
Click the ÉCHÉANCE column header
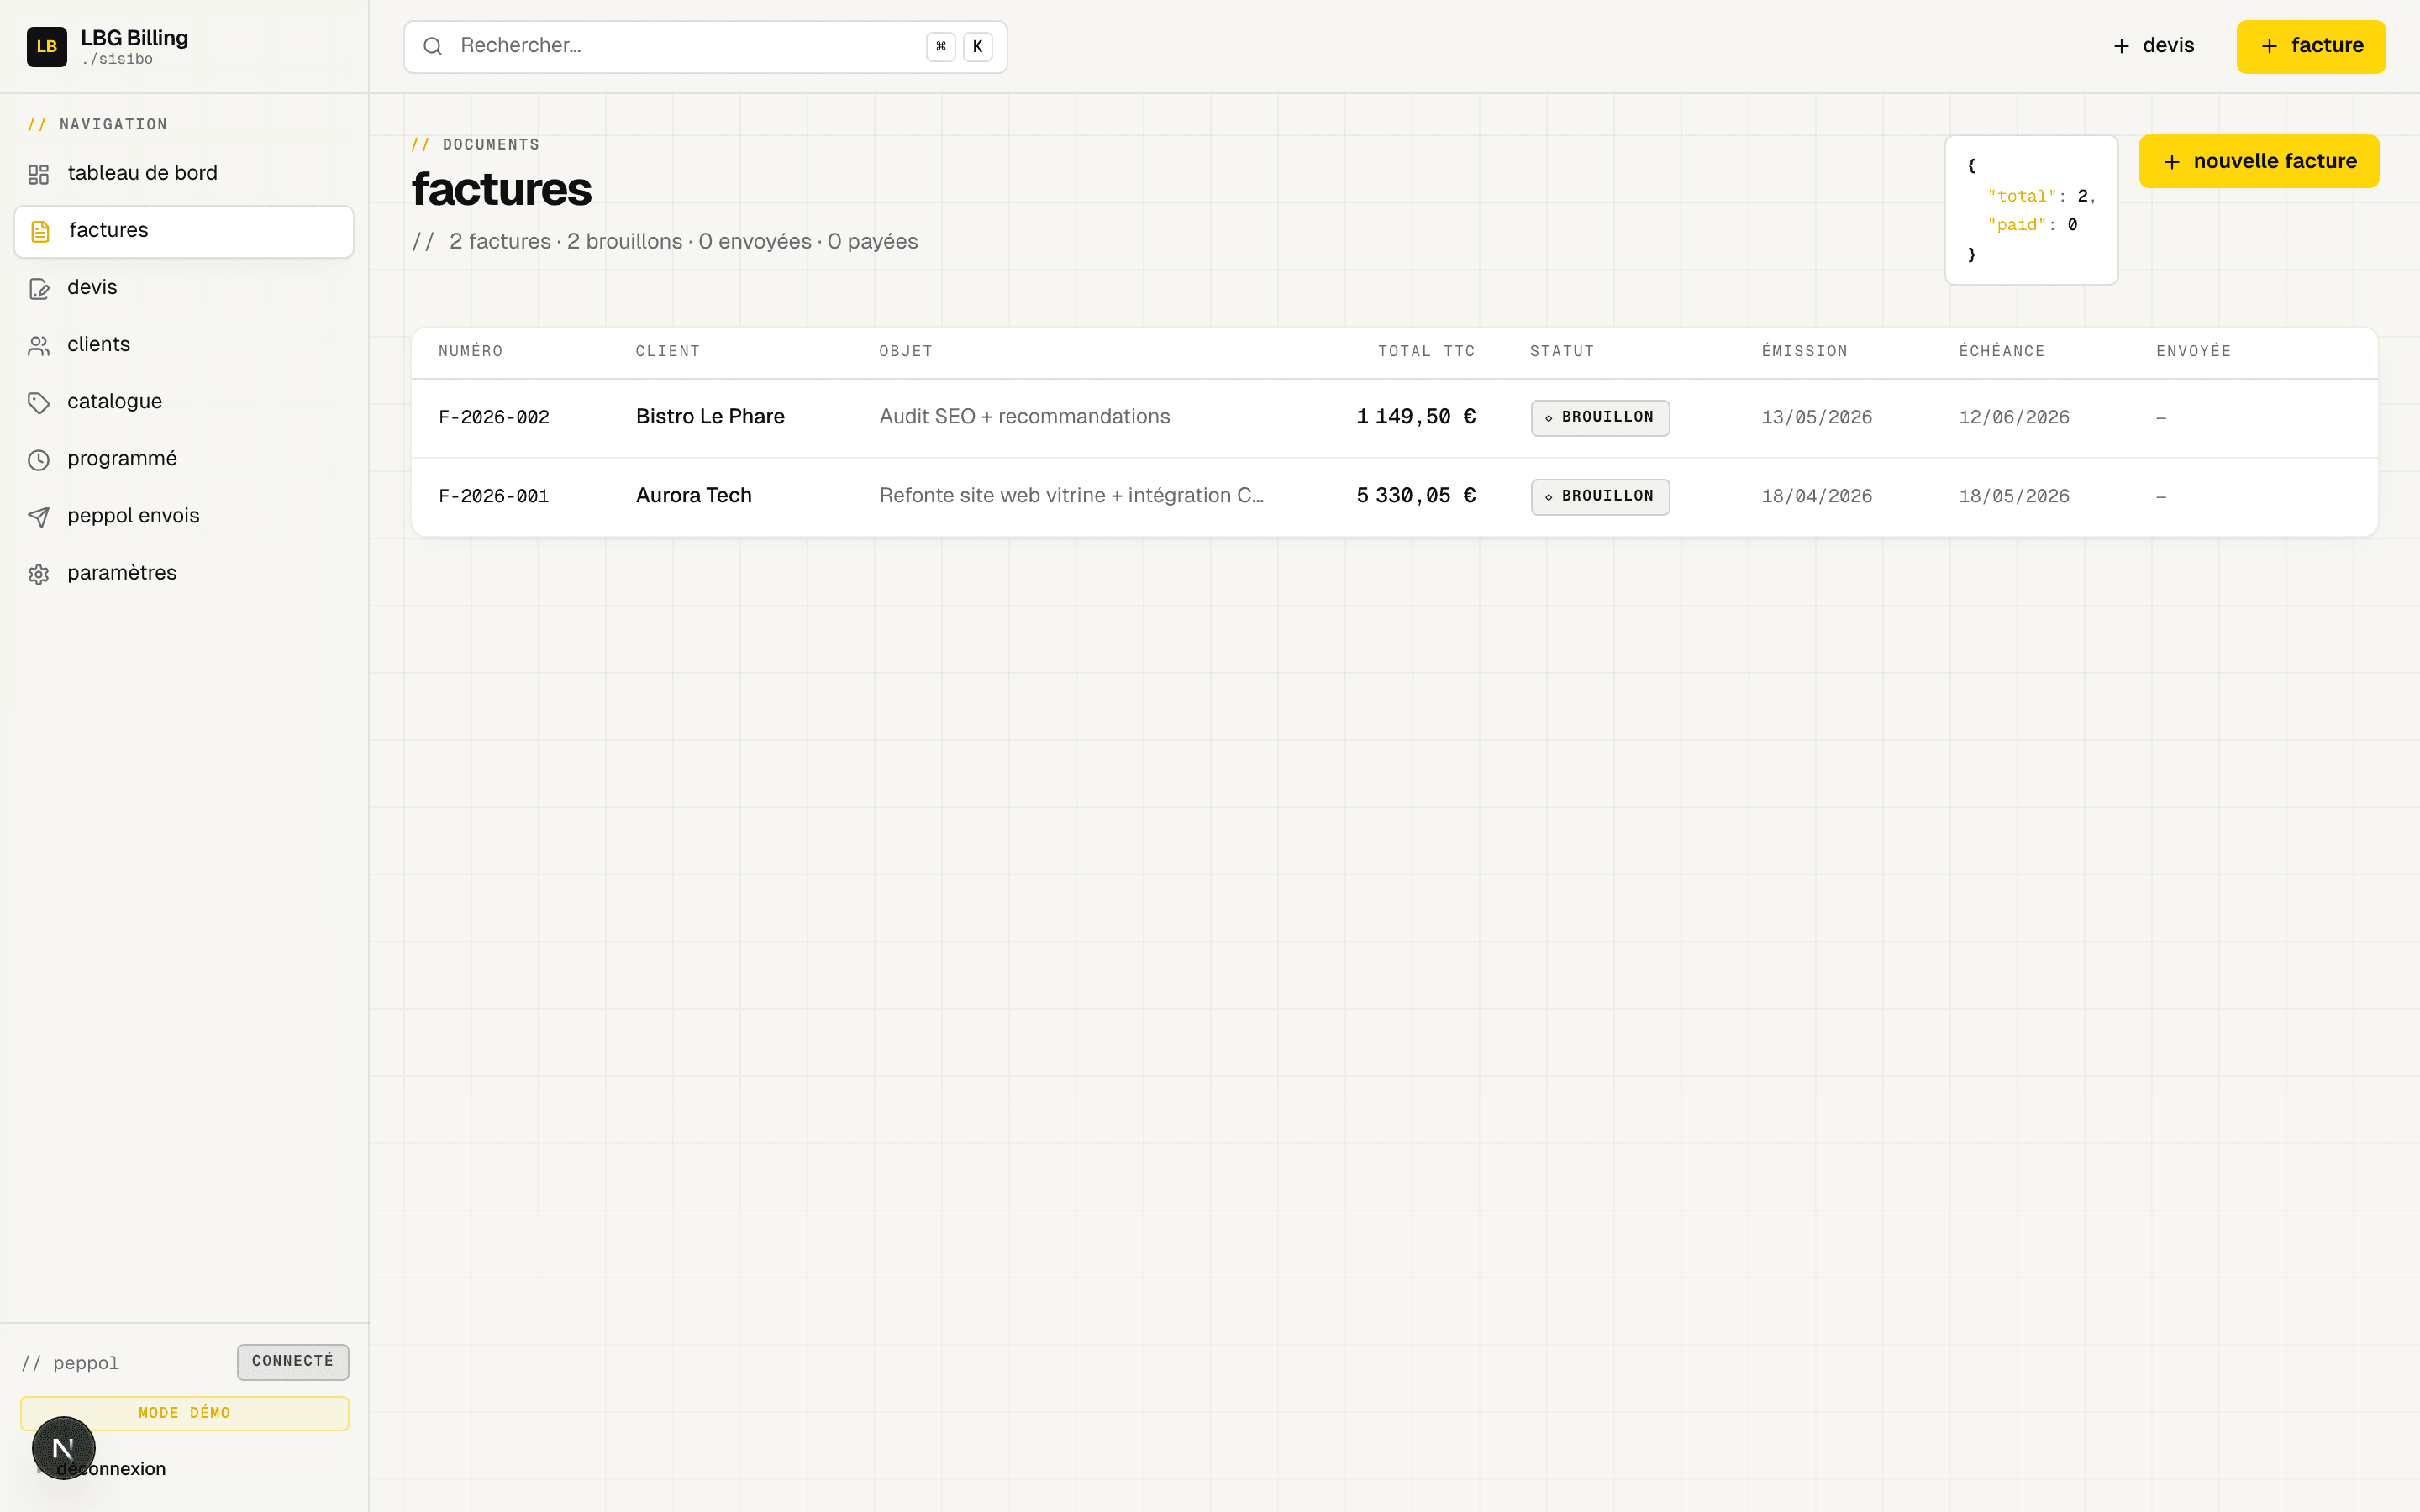[x=2002, y=351]
